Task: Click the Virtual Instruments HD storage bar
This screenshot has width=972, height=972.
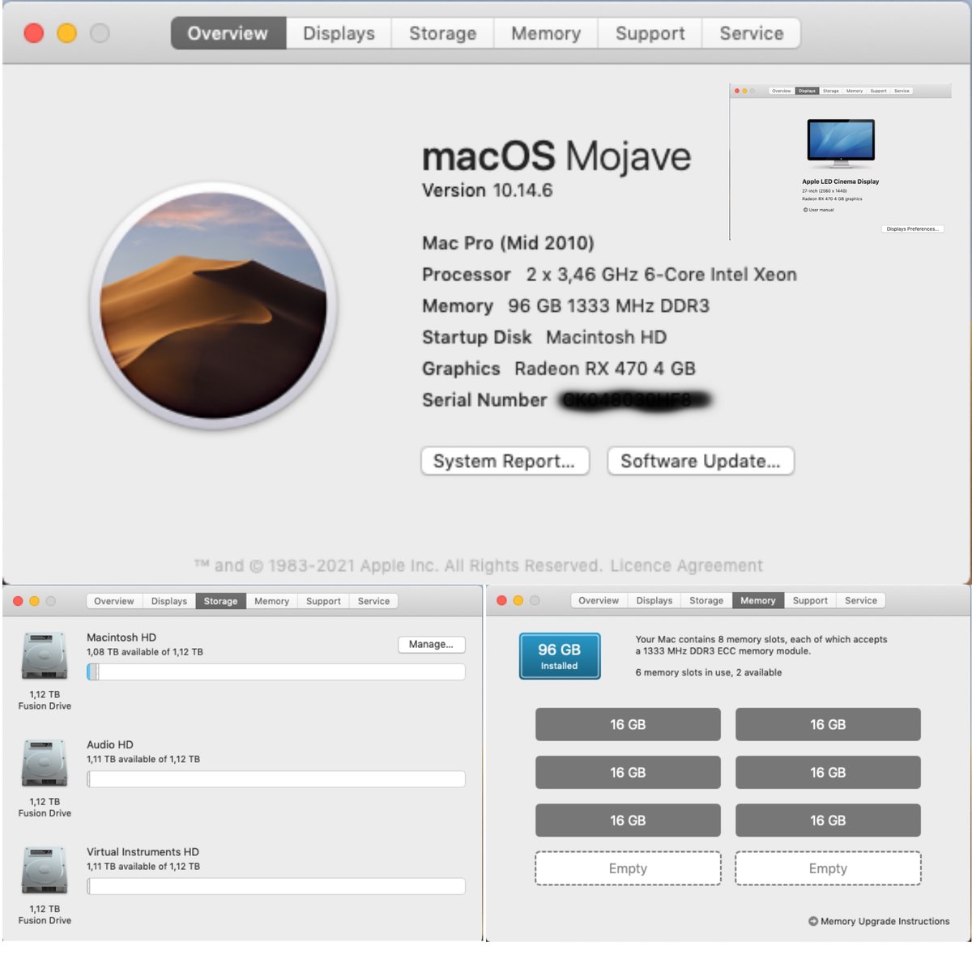Action: coord(276,886)
